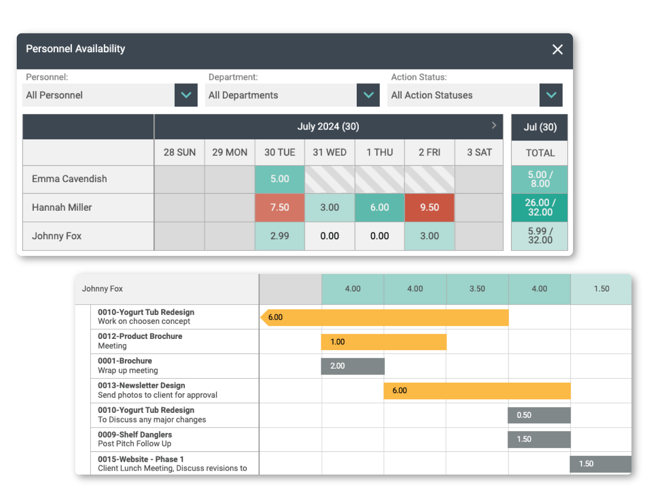This screenshot has width=653, height=490.
Task: Select the Brochure wrap up 2.00 bar
Action: [353, 366]
